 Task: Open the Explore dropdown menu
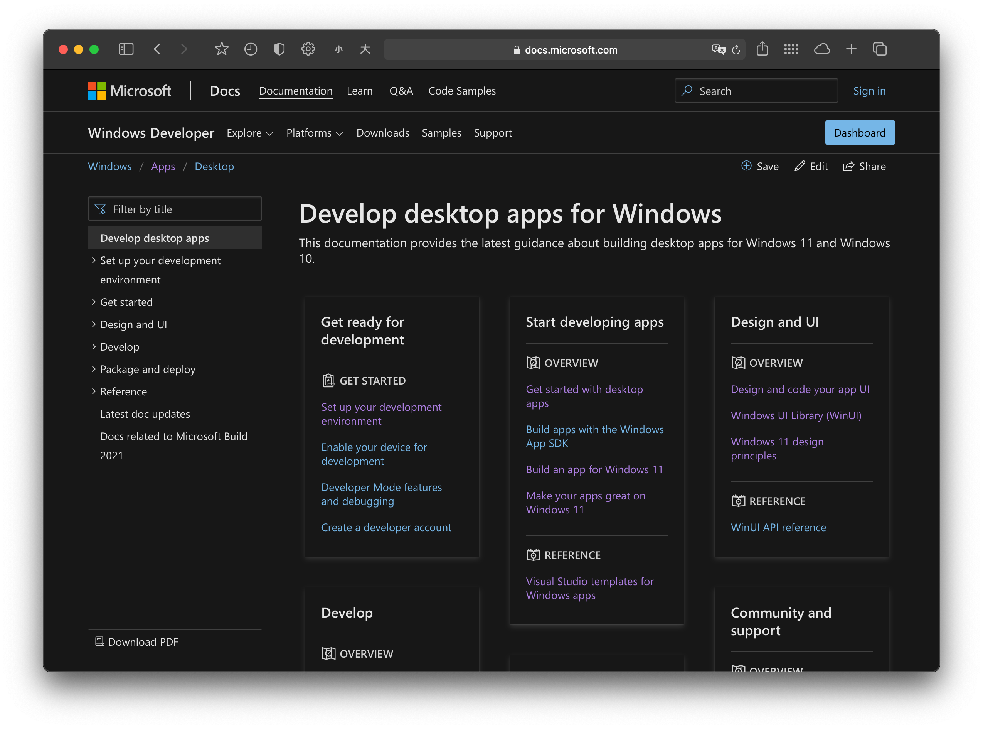coord(250,133)
